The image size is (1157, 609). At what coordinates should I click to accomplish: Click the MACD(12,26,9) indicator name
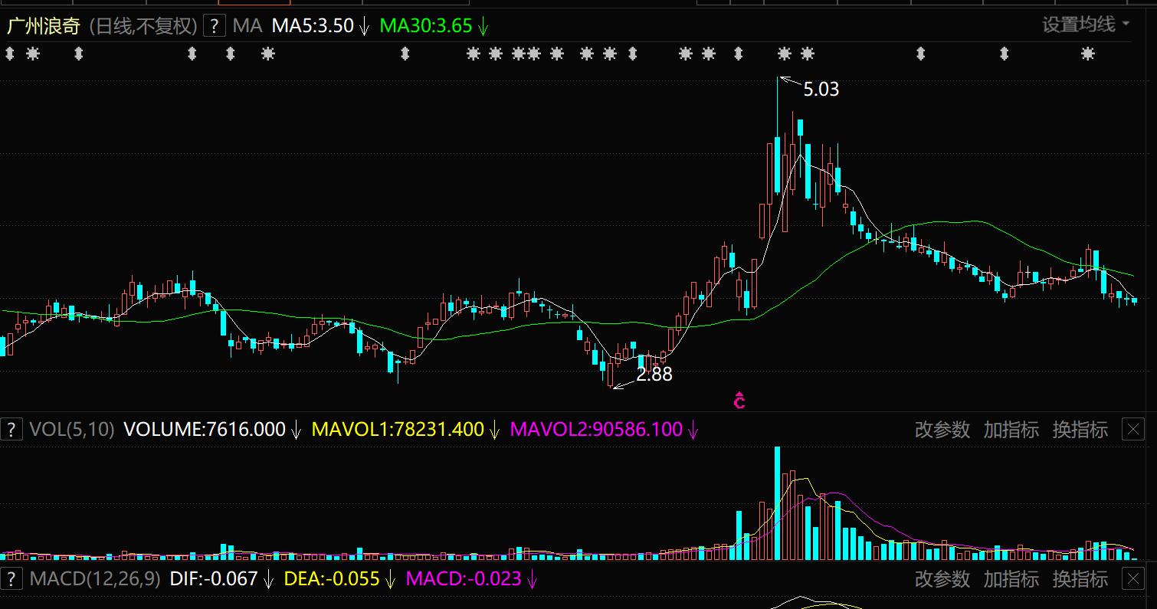(x=95, y=578)
